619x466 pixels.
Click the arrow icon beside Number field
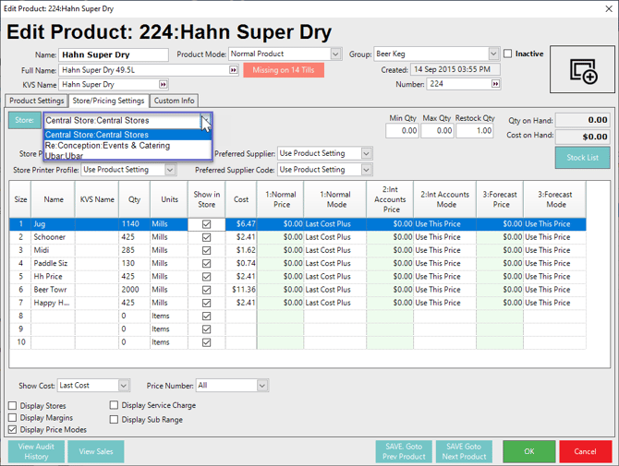point(496,85)
